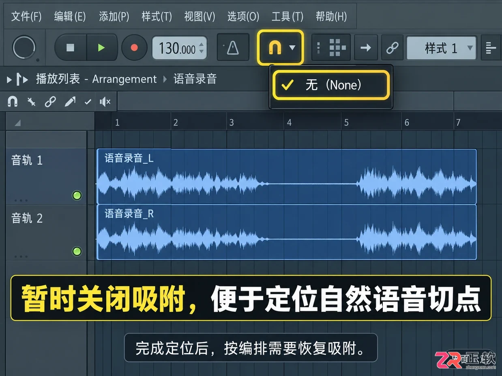
Task: Select the mute speaker tool
Action: point(105,101)
